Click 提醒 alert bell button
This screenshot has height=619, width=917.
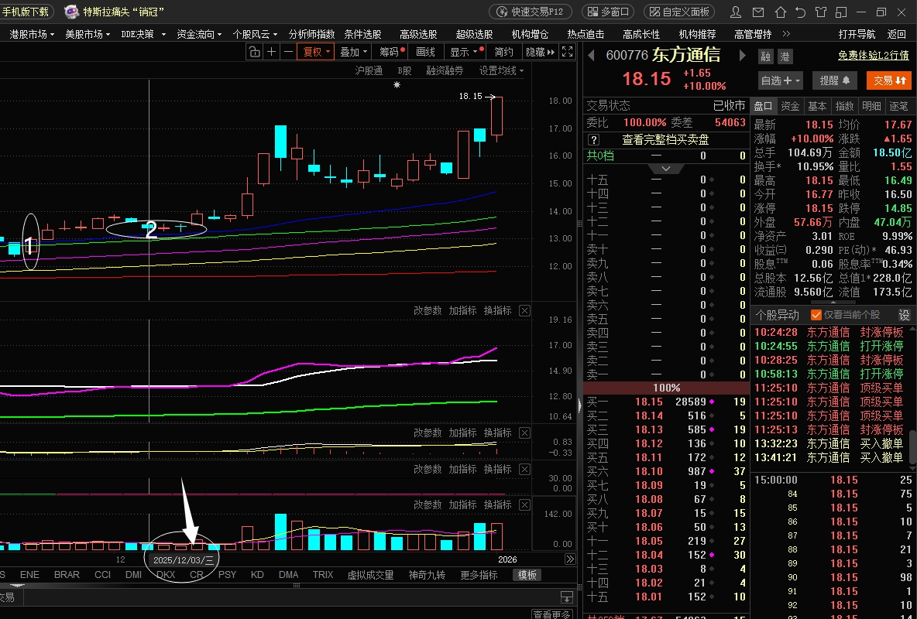[x=835, y=80]
